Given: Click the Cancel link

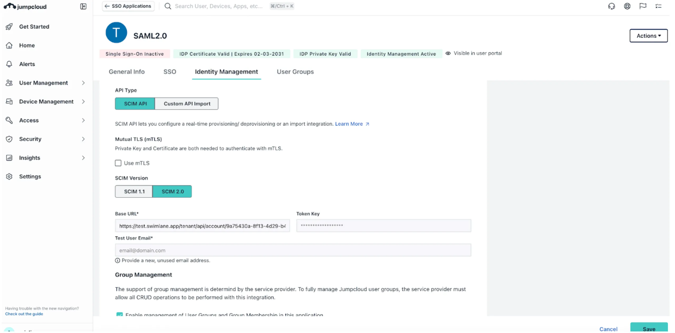Looking at the screenshot, I should [x=608, y=329].
